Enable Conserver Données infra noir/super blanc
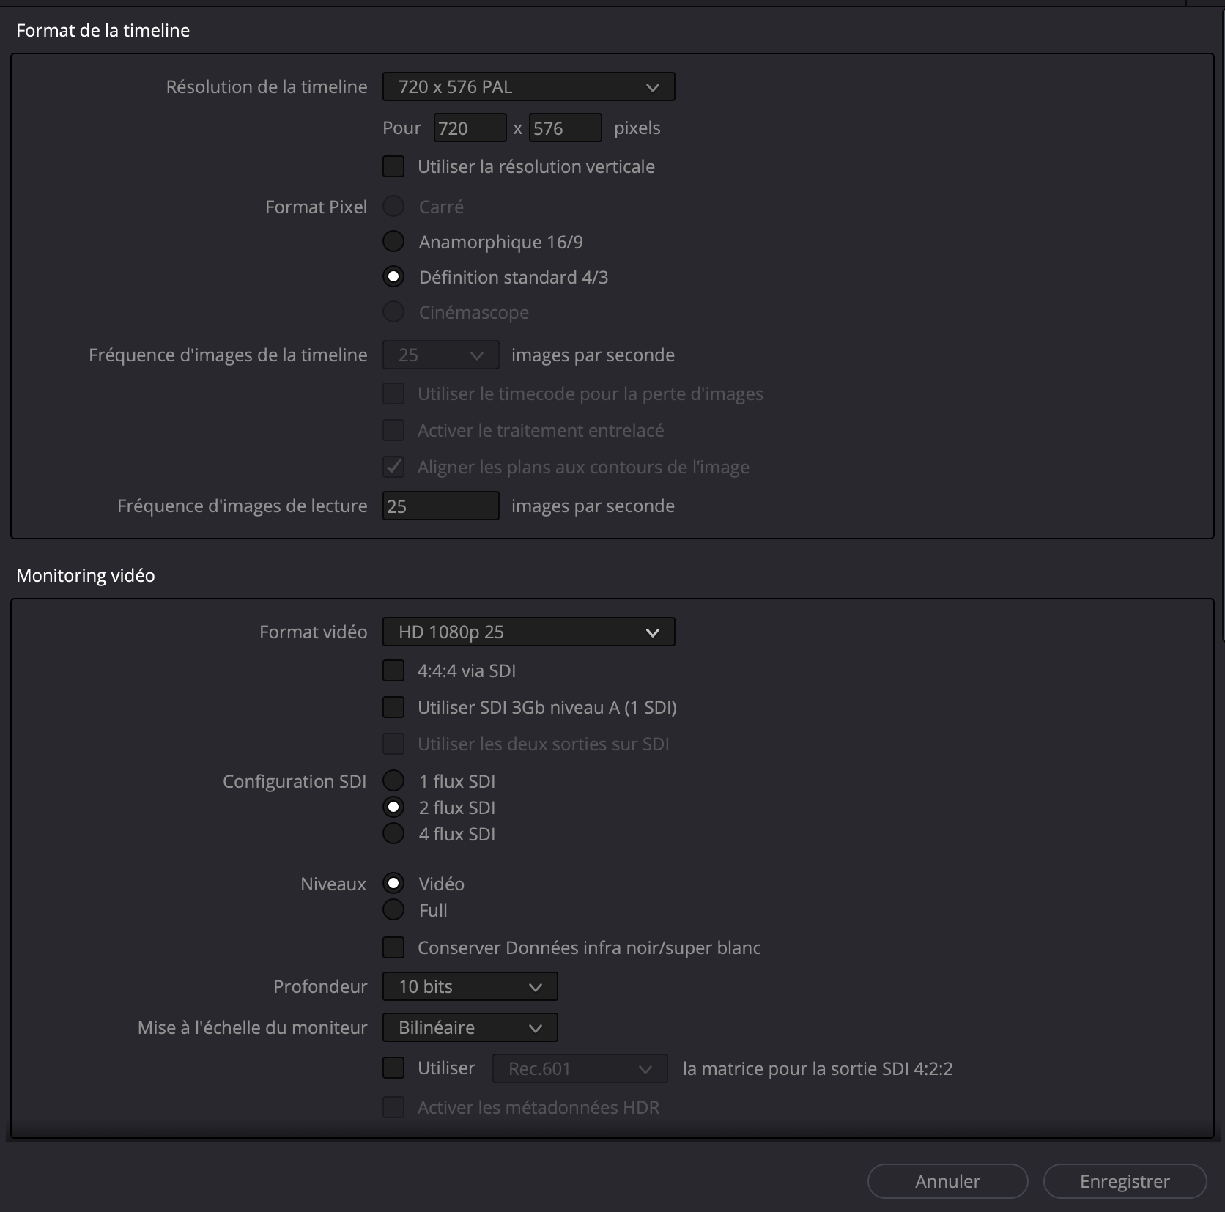The height and width of the screenshot is (1212, 1225). point(393,947)
